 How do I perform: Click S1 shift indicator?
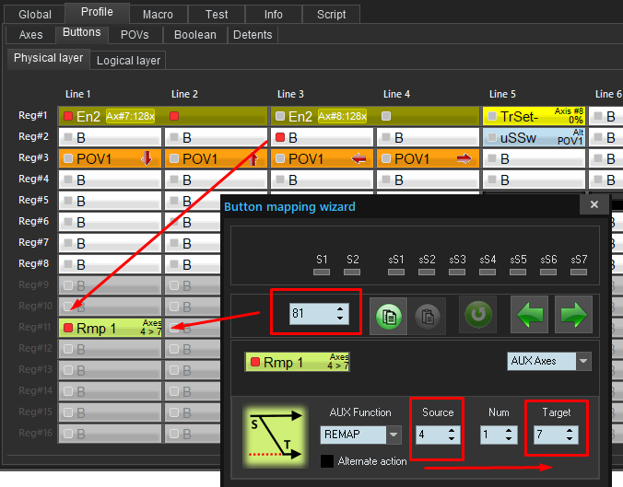[322, 272]
